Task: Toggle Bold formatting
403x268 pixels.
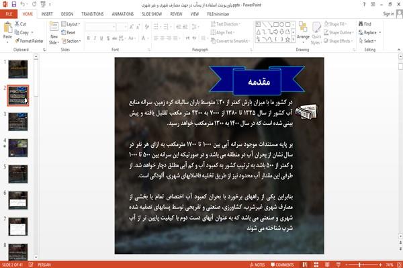Action: 89,38
